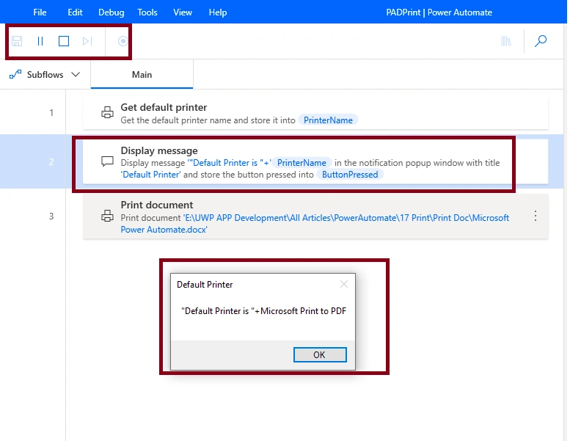Open the Debug menu
570x441 pixels.
(x=112, y=12)
